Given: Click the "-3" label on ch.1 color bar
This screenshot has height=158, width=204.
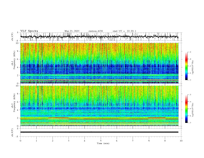Looking at the screenshot, I should tap(190, 52).
